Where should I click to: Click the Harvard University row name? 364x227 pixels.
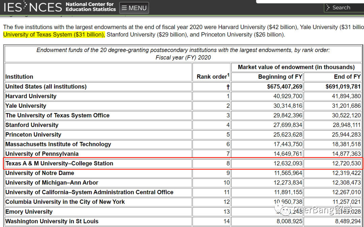tap(31, 96)
